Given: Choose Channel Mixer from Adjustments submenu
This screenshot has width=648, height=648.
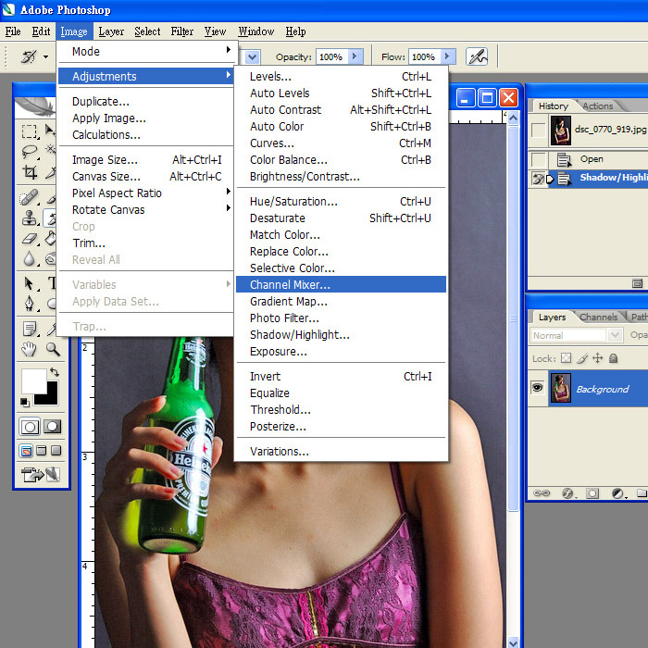Looking at the screenshot, I should pyautogui.click(x=290, y=285).
